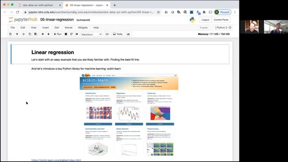Open a new browser tab
288x162 pixels.
115,5
